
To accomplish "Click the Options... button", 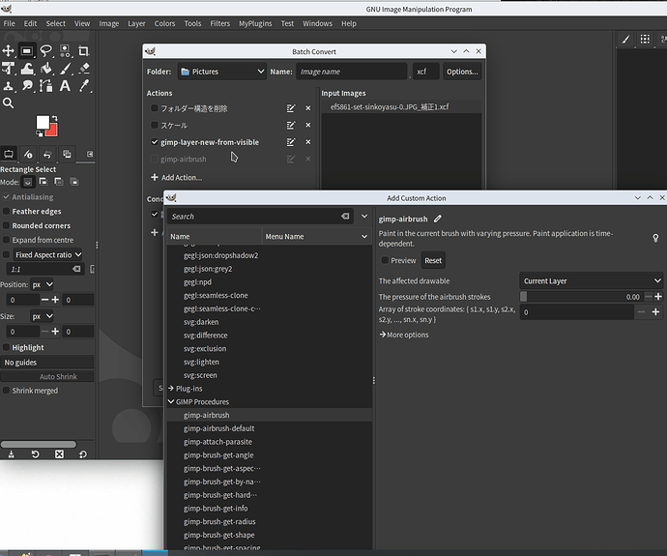I will point(461,72).
